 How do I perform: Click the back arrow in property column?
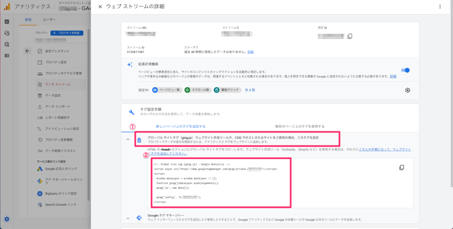(x=27, y=51)
